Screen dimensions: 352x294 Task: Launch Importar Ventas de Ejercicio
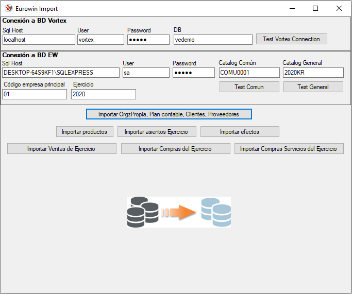click(x=61, y=149)
